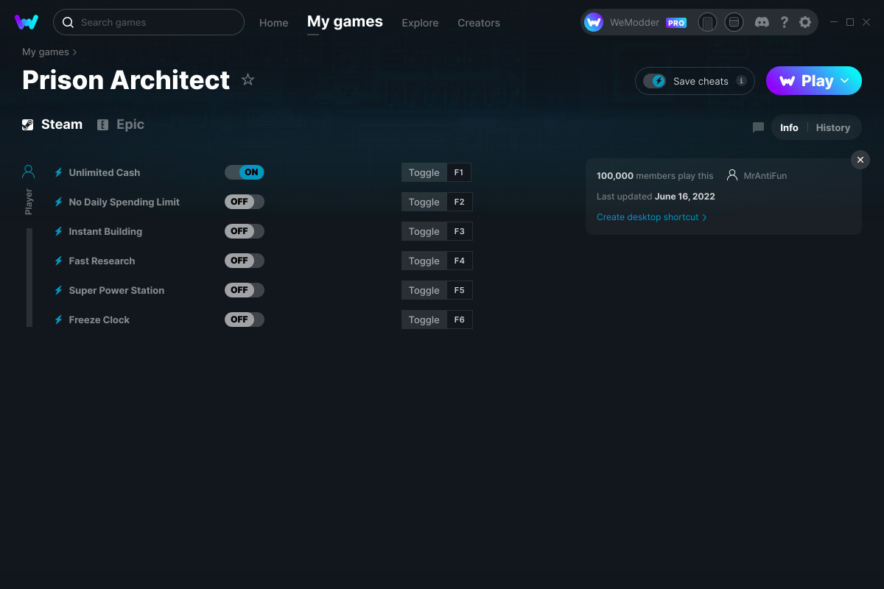Open the Discord icon link
The height and width of the screenshot is (589, 884).
click(x=762, y=22)
